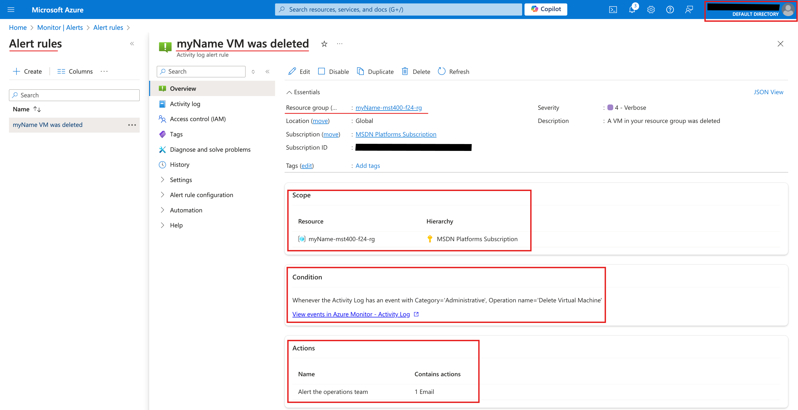
Task: Collapse the resource menu sidebar
Action: pos(267,71)
